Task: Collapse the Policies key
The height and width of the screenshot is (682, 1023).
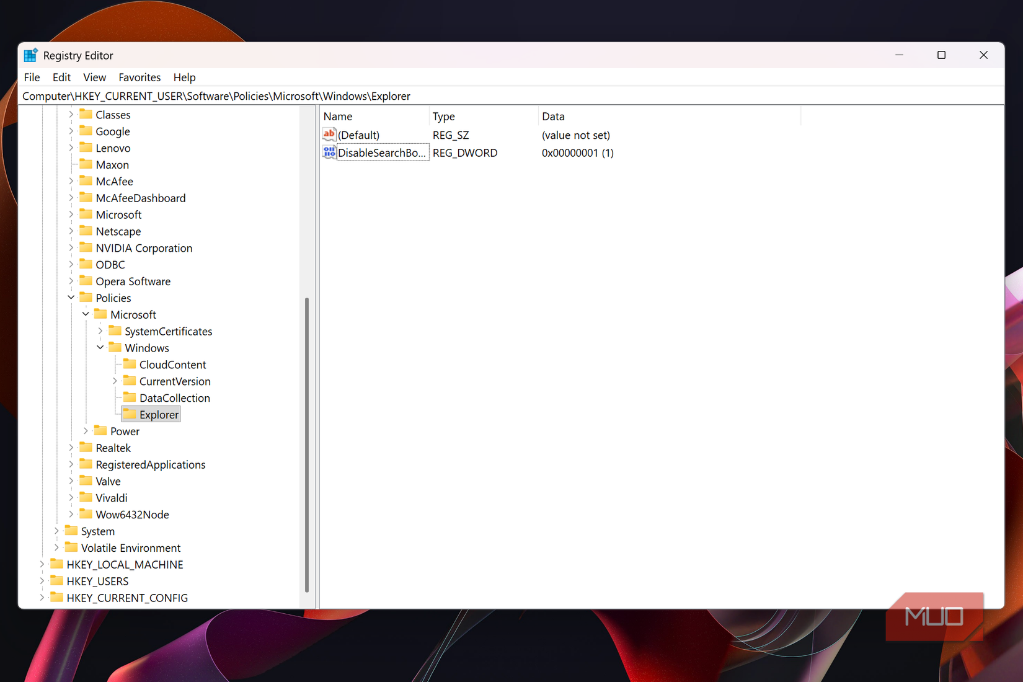Action: 71,298
